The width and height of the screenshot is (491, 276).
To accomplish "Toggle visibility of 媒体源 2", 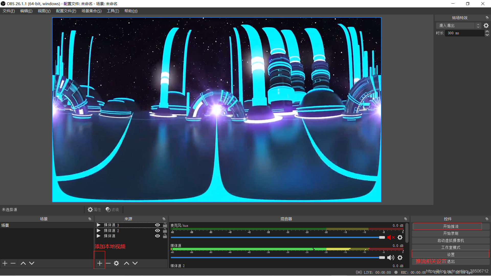I will (x=158, y=231).
